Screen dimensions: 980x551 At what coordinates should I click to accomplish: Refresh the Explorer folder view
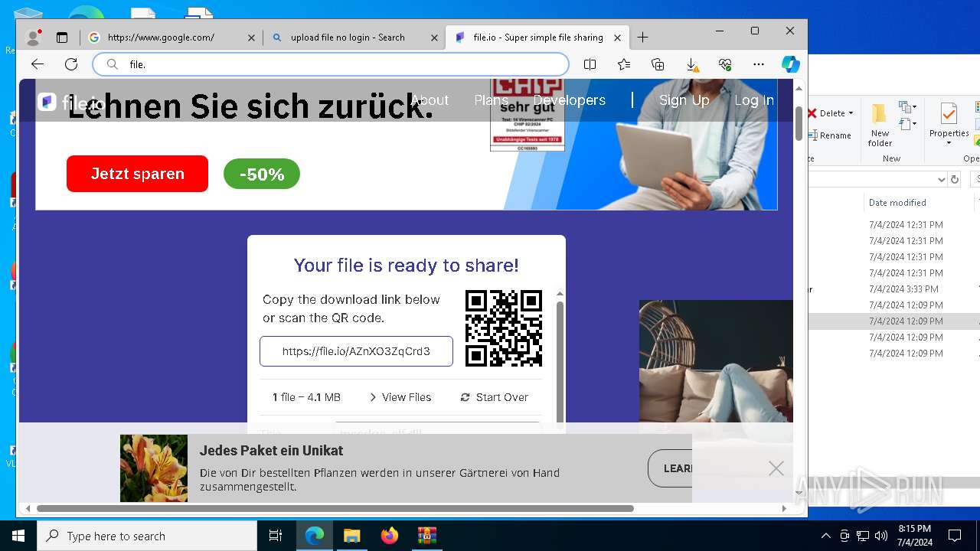coord(955,179)
